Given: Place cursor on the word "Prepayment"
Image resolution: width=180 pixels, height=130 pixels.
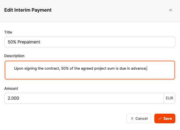Looking at the screenshot, I should click(x=29, y=42).
